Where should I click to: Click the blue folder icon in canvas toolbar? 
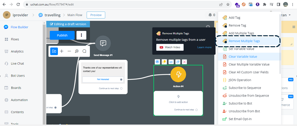coord(54,51)
